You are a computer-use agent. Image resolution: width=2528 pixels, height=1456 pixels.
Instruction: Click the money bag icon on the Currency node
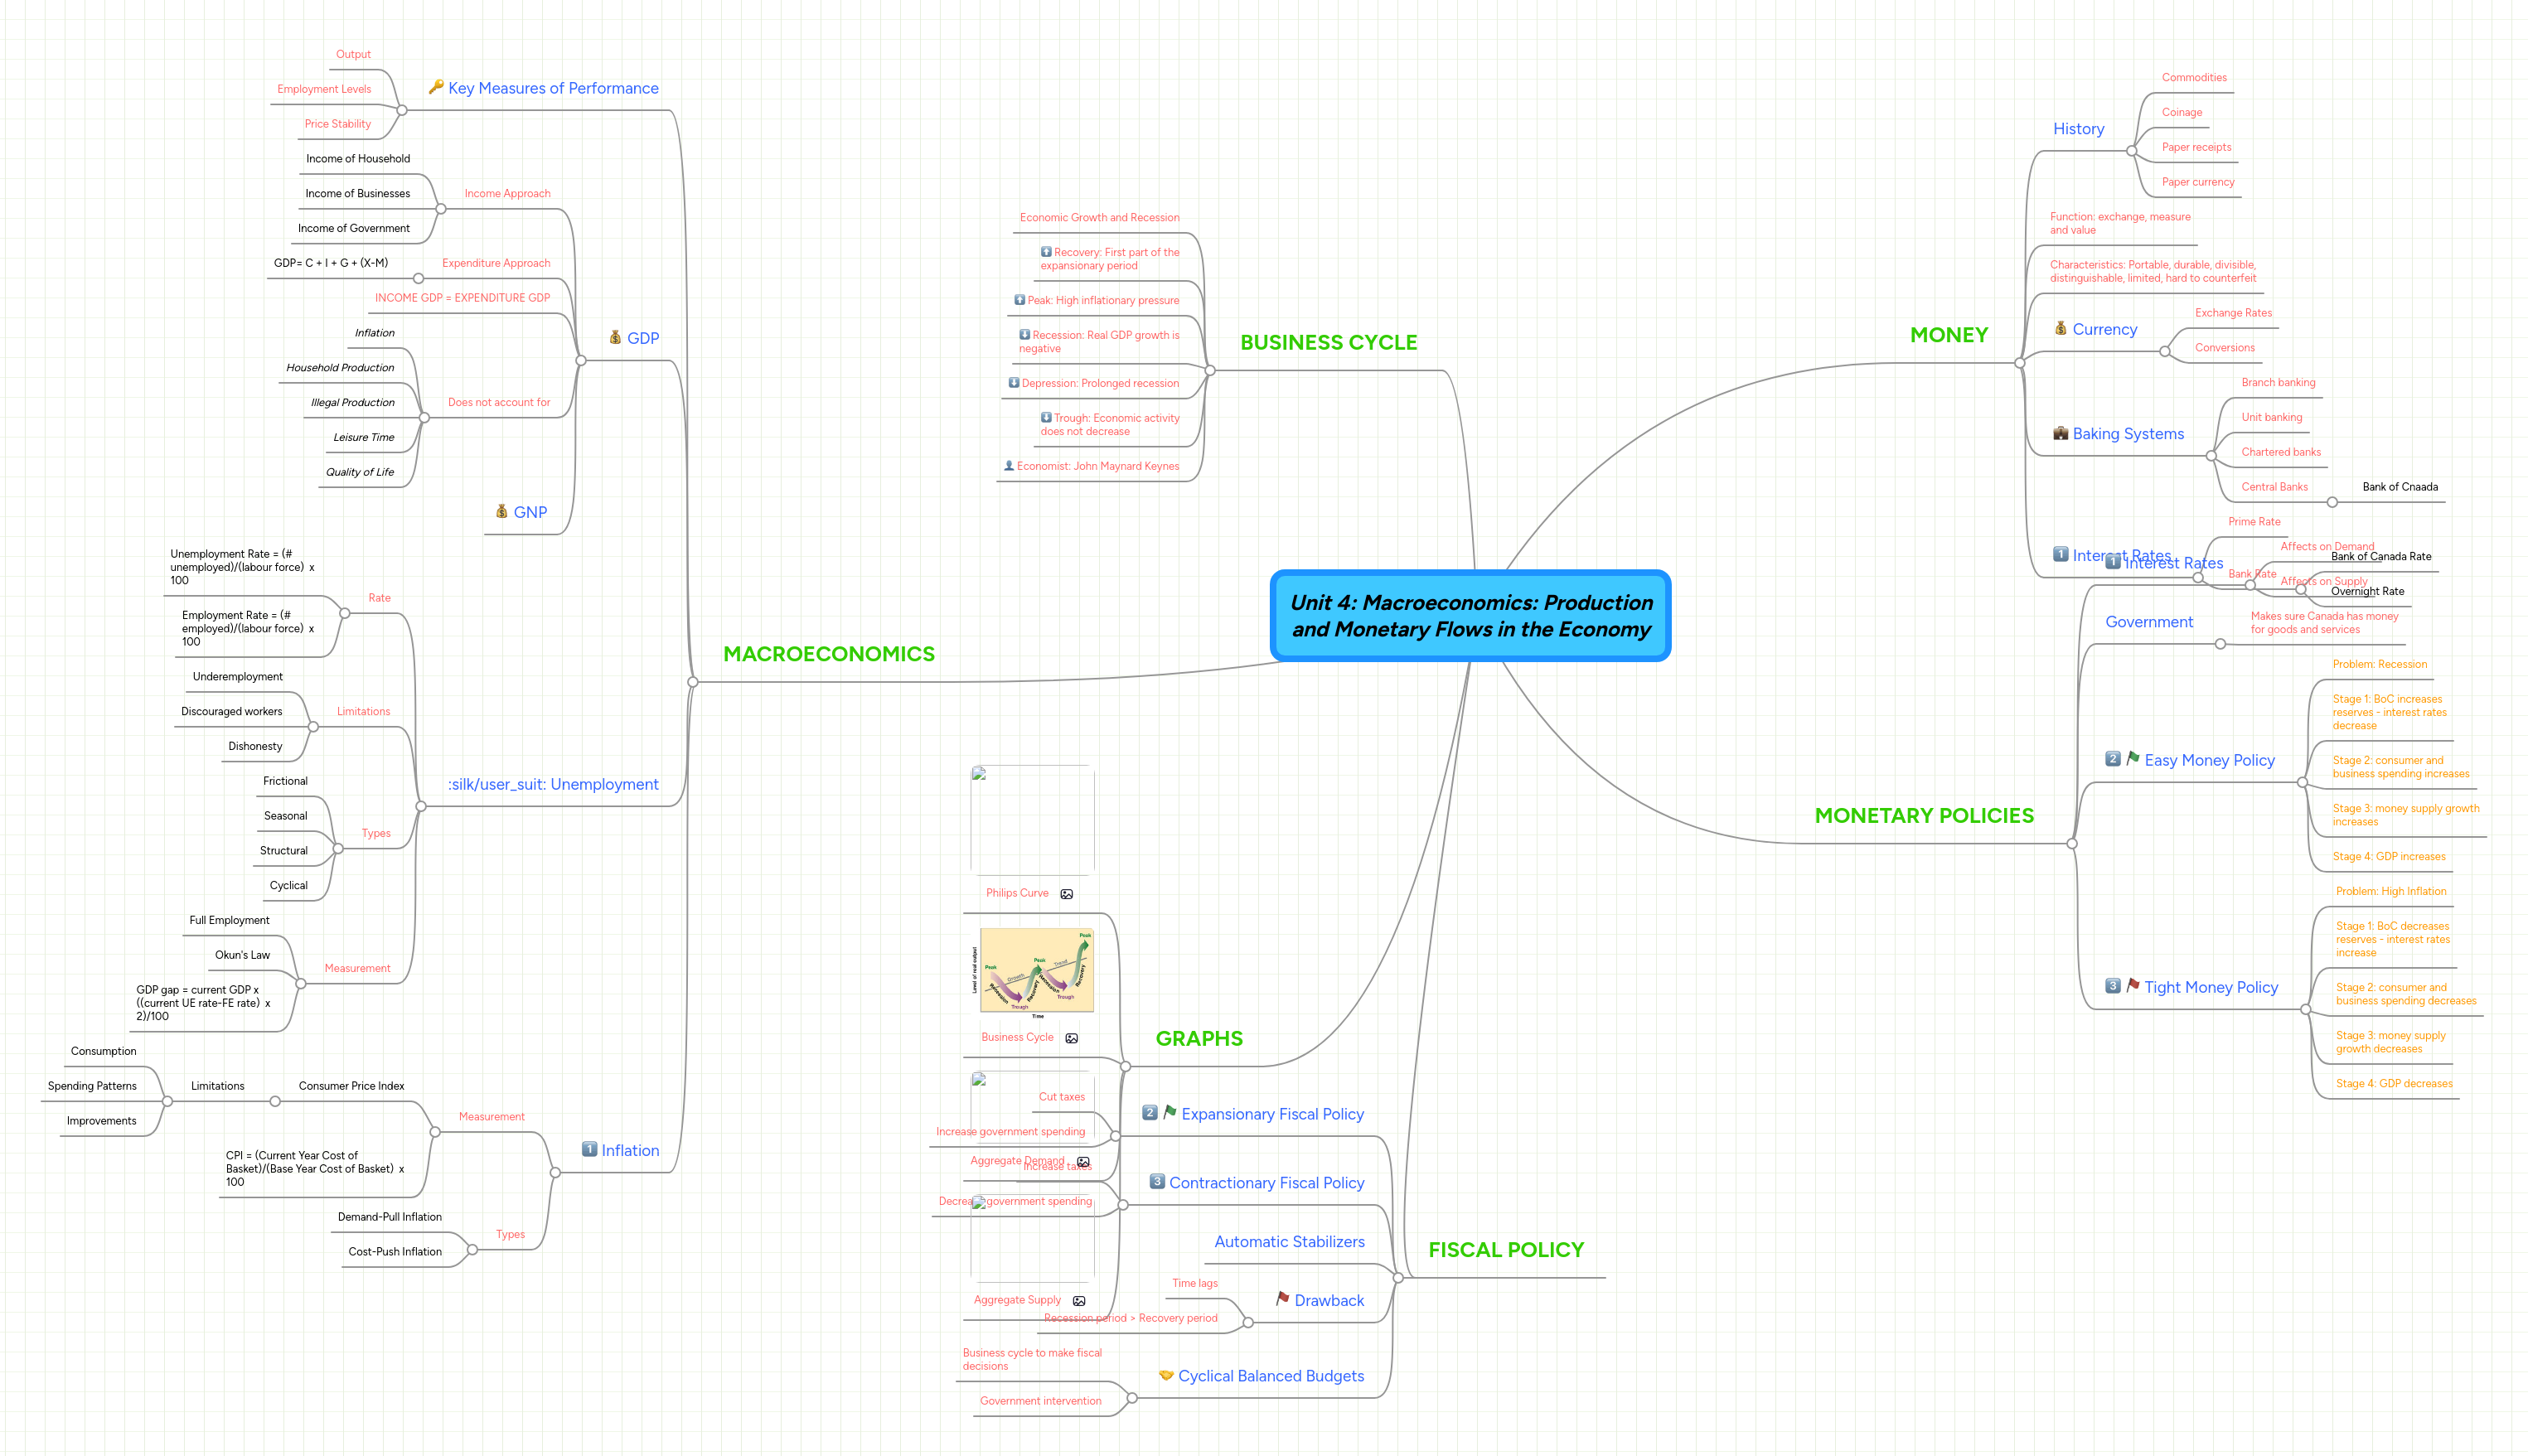2061,328
